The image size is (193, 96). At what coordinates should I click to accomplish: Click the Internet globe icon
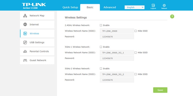pos(25,25)
